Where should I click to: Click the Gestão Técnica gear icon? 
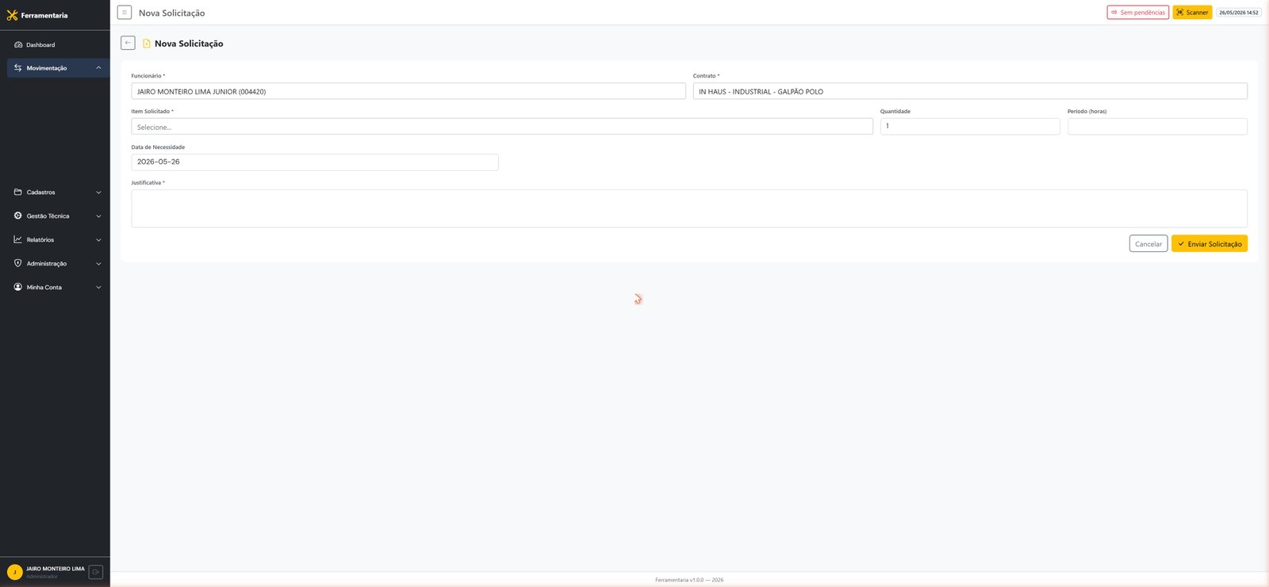(18, 215)
